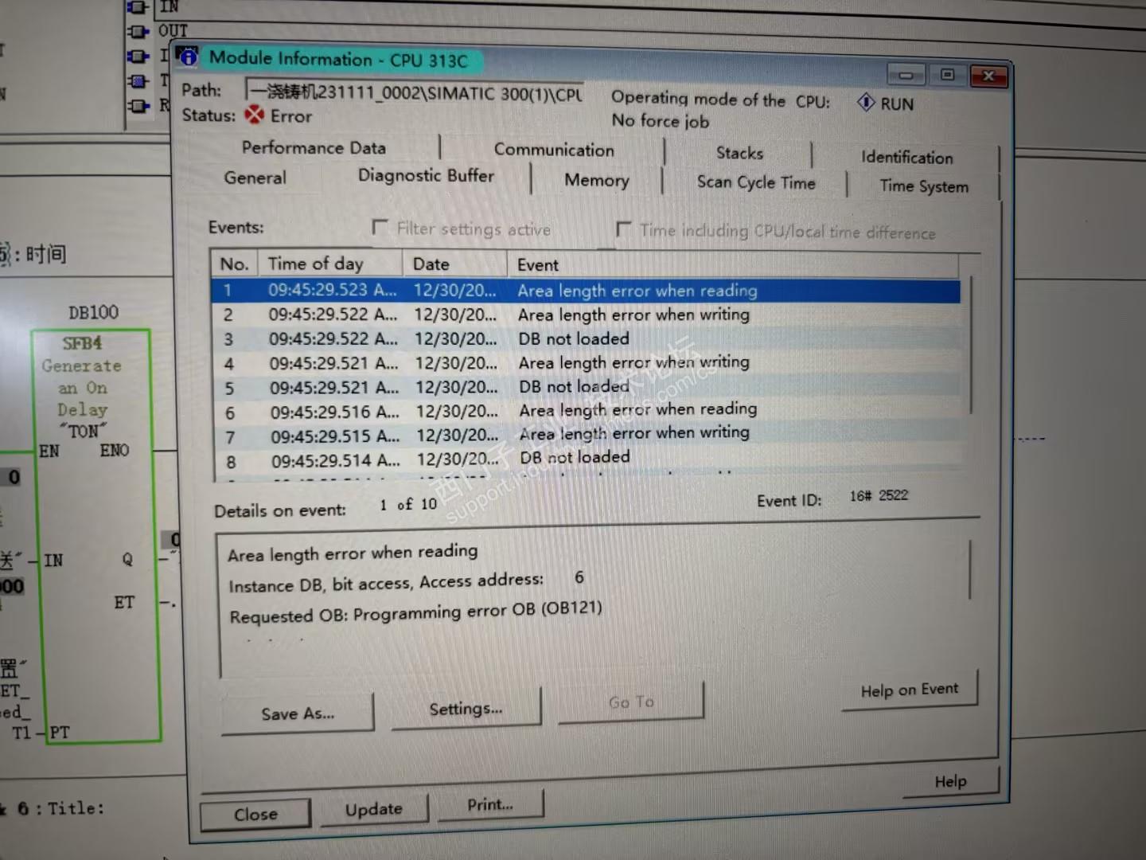Image resolution: width=1146 pixels, height=860 pixels.
Task: Click the Requested OB: Programming error OB (OB121) line
Action: pyautogui.click(x=415, y=612)
